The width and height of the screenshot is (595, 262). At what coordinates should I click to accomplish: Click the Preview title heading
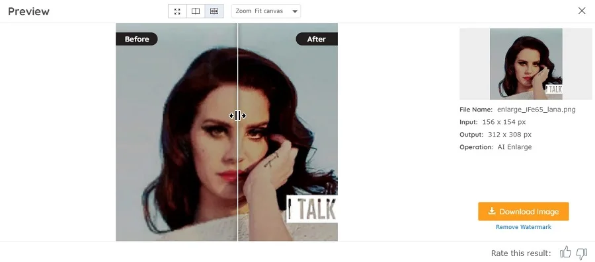[x=29, y=11]
